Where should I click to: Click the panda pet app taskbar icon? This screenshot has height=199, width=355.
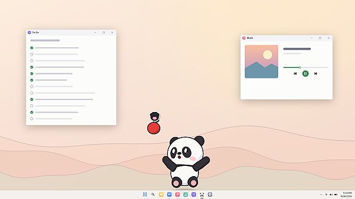(x=202, y=195)
